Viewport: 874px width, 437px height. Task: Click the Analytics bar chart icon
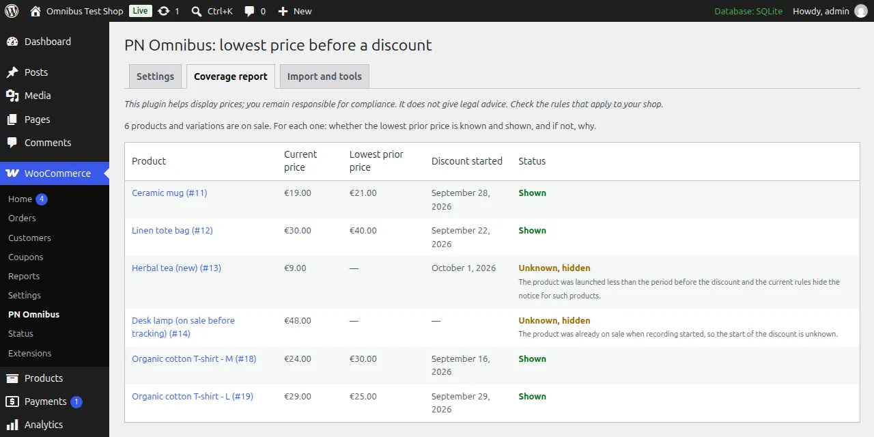point(12,425)
